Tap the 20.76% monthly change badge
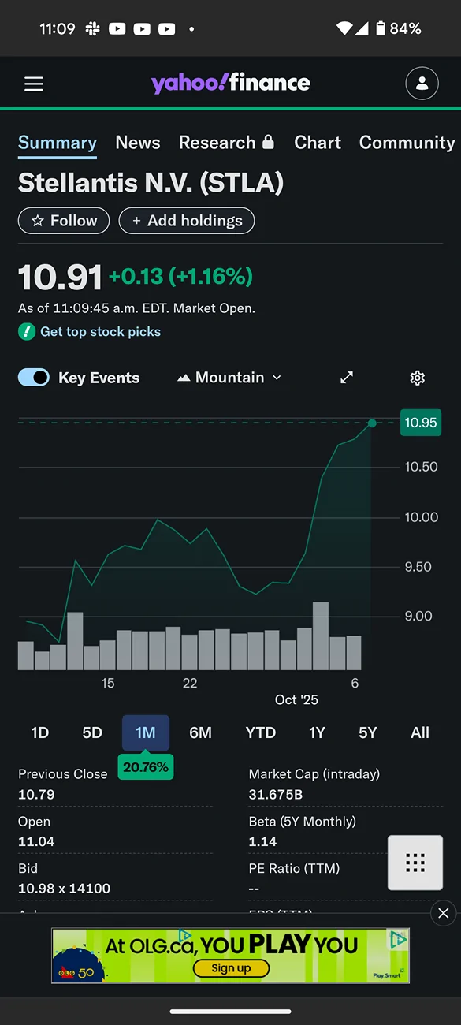Screen dimensions: 461x1025 (x=146, y=767)
